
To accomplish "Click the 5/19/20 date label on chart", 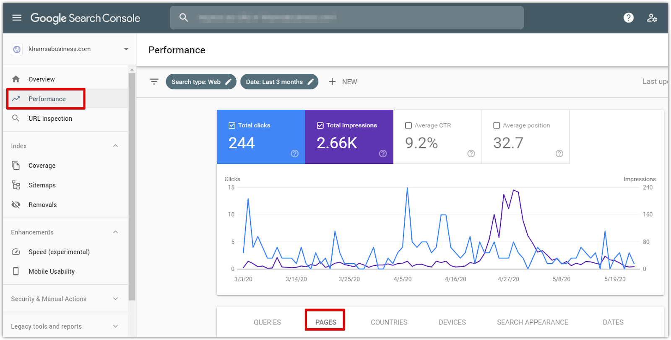I will 615,279.
